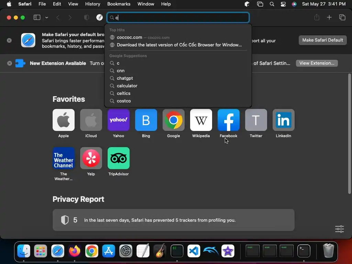Open the privacy report shield icon in toolbar
The image size is (352, 264).
pyautogui.click(x=86, y=18)
